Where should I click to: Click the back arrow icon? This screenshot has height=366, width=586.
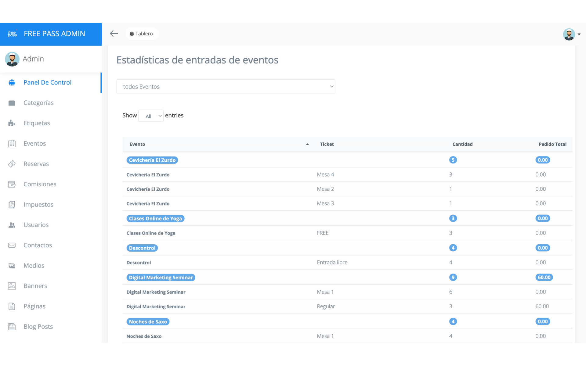[114, 34]
